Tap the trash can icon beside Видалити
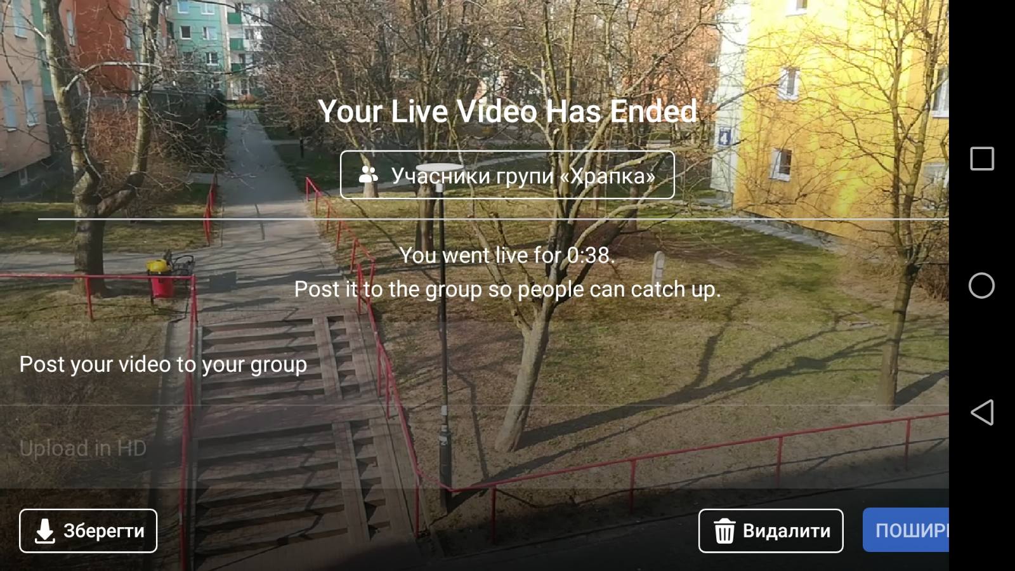Screen dimensions: 1015x571 [x=724, y=531]
